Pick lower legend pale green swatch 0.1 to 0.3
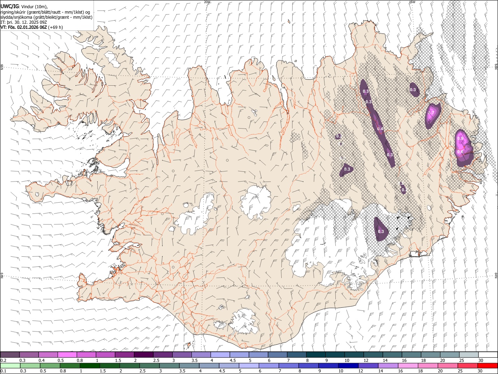This screenshot has width=498, height=374. (x=10, y=365)
